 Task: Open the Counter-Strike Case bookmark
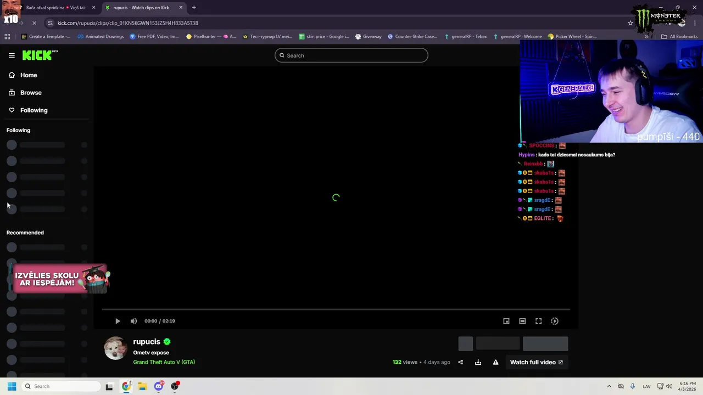(412, 37)
